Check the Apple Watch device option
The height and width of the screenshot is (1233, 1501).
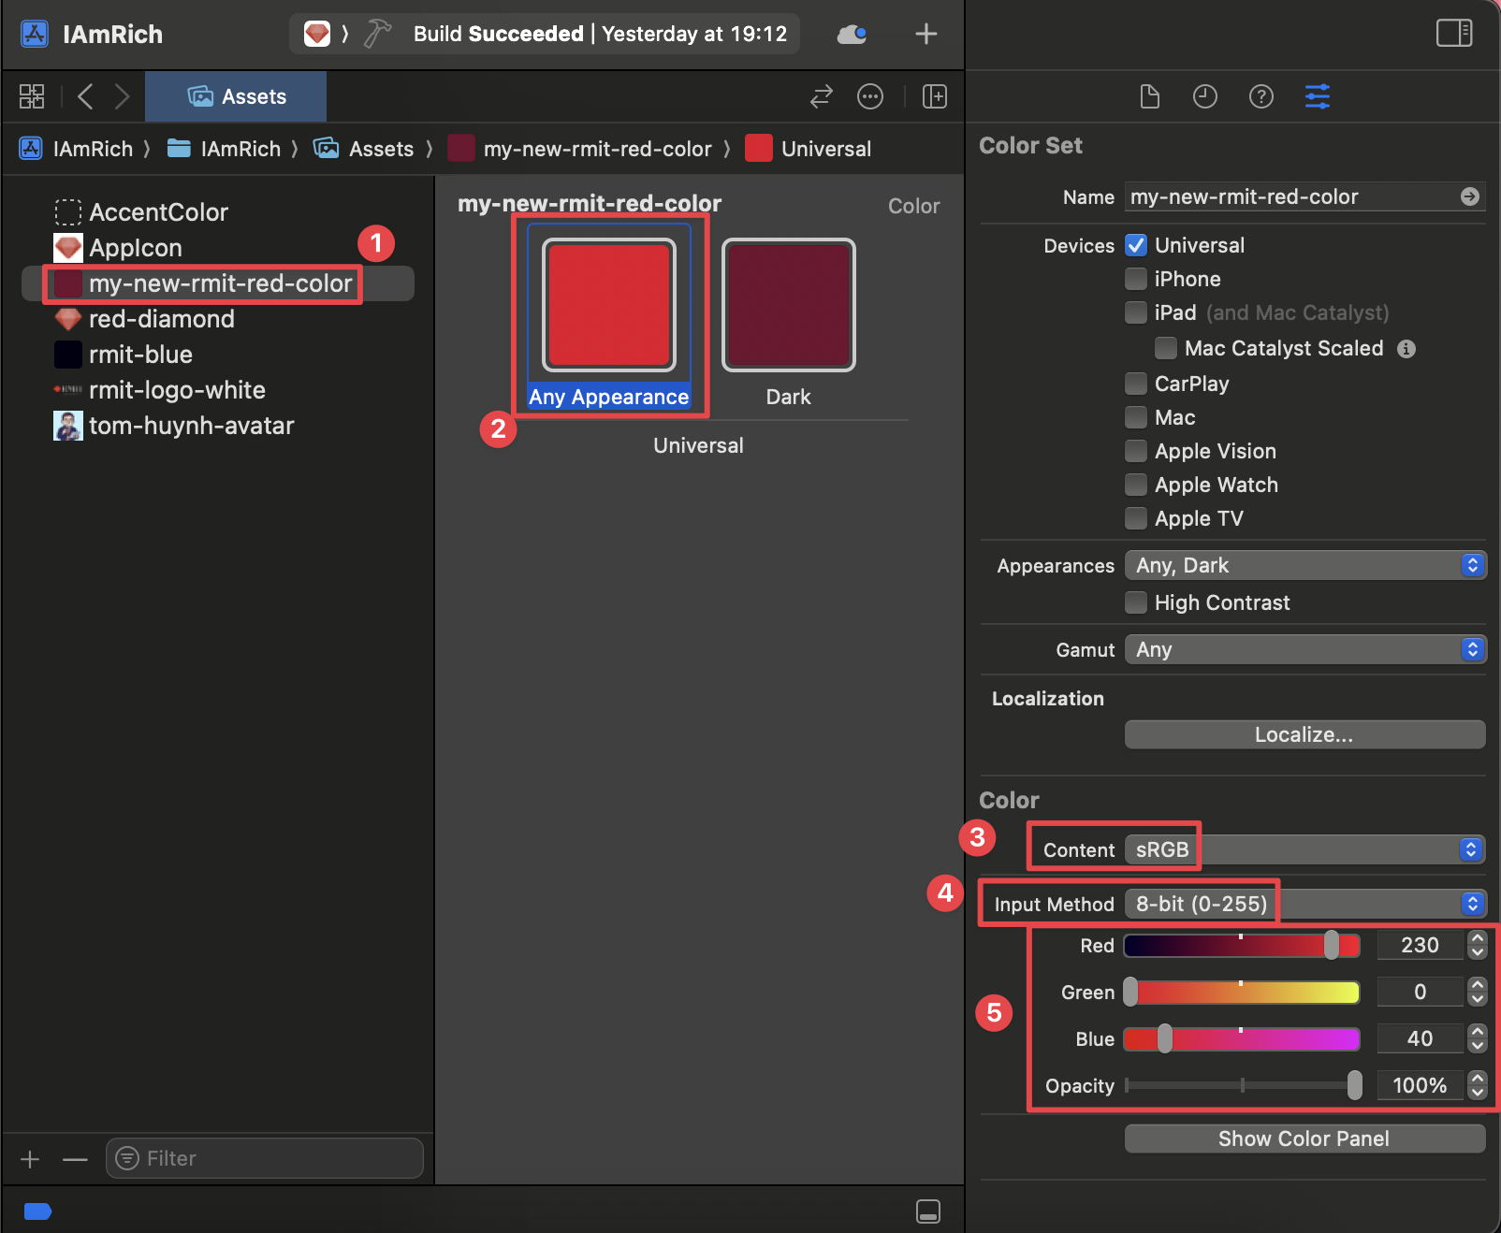coord(1135,485)
